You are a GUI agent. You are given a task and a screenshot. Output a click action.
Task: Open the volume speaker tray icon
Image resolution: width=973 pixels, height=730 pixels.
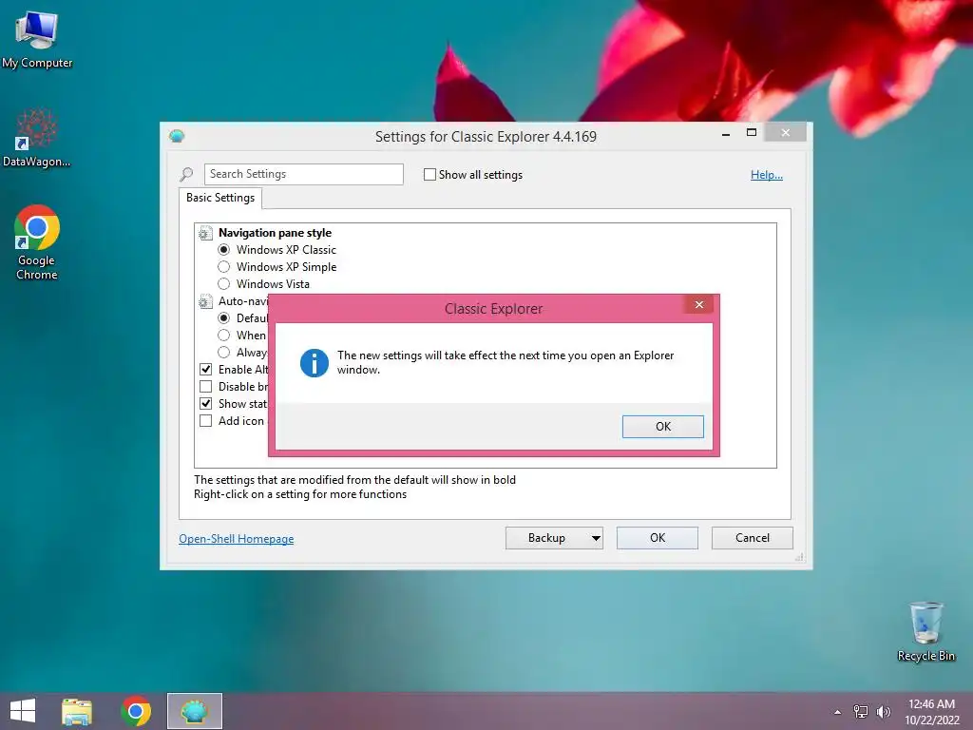point(883,711)
